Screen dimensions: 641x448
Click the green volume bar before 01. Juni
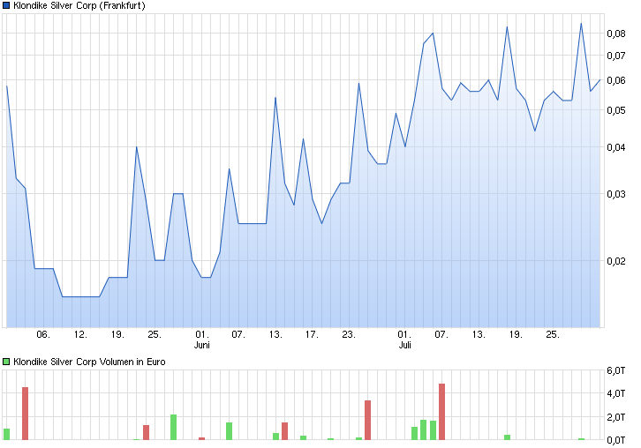point(173,427)
